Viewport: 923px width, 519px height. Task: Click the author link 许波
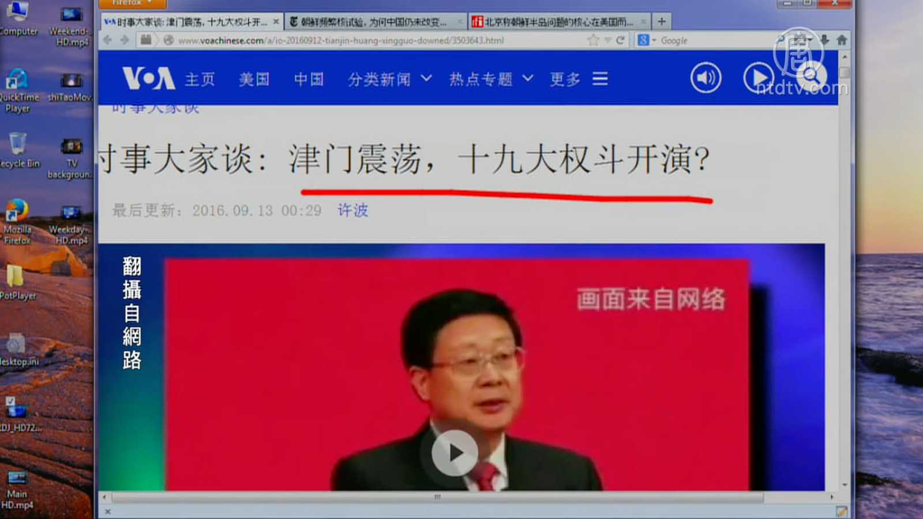pos(352,210)
